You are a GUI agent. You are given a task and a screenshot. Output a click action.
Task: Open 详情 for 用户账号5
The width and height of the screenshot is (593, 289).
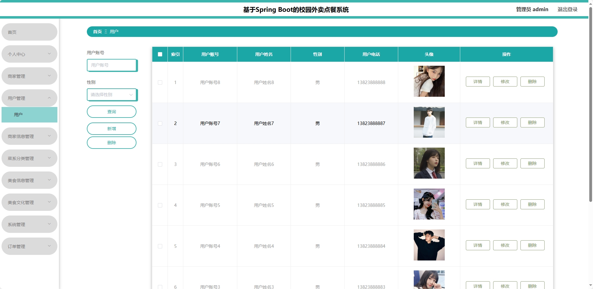point(478,204)
